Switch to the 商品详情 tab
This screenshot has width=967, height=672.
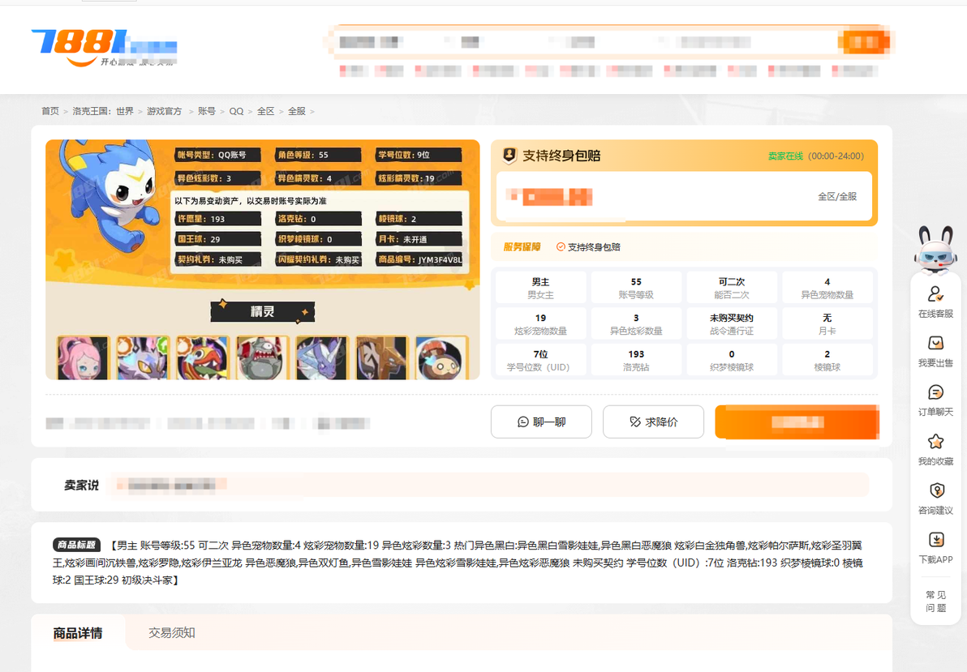coord(78,633)
